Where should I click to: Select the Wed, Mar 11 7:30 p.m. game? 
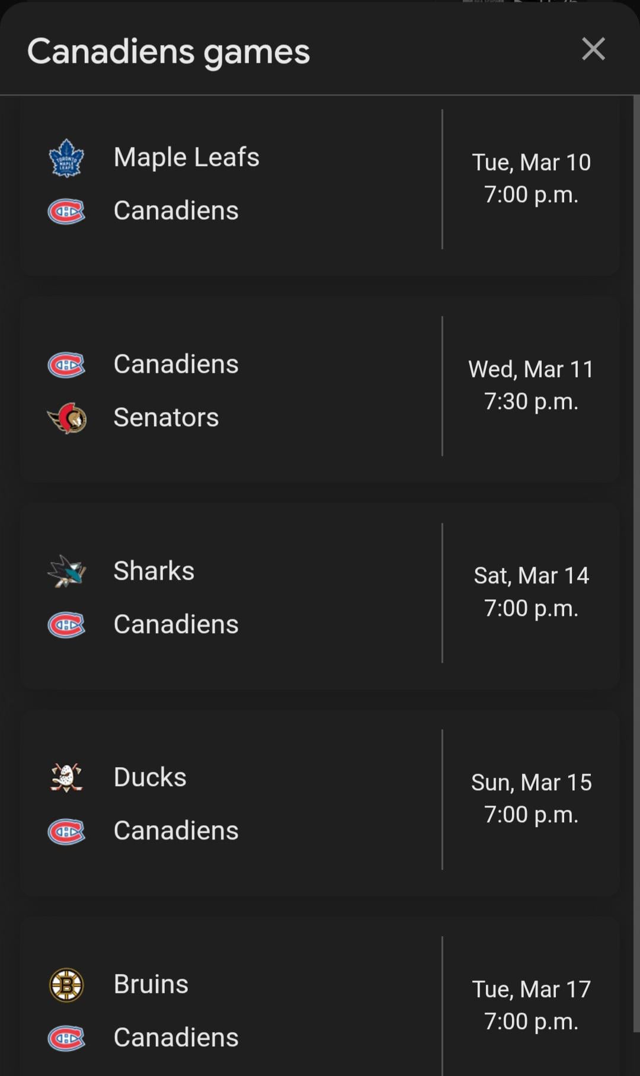coord(531,385)
